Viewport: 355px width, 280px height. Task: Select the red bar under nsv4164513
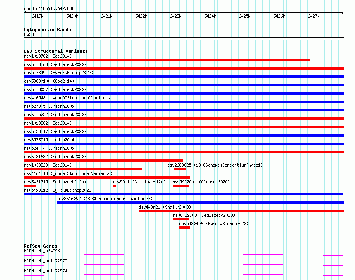(107, 177)
